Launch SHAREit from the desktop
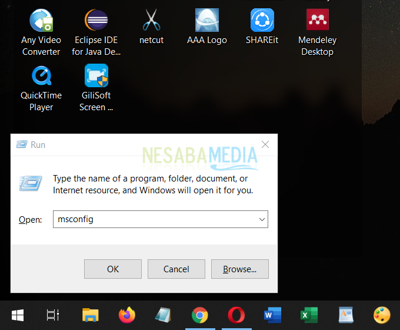400x330 pixels. 262,27
